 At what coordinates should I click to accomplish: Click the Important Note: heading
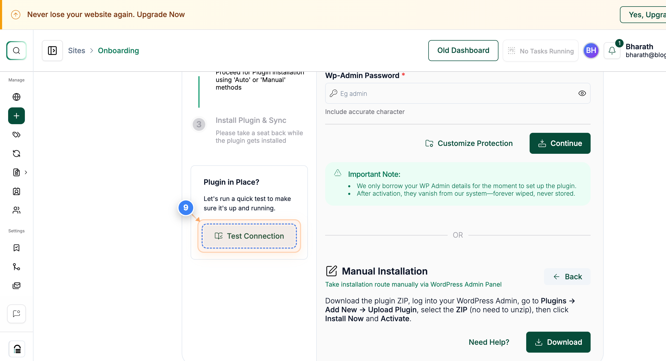[x=374, y=174]
